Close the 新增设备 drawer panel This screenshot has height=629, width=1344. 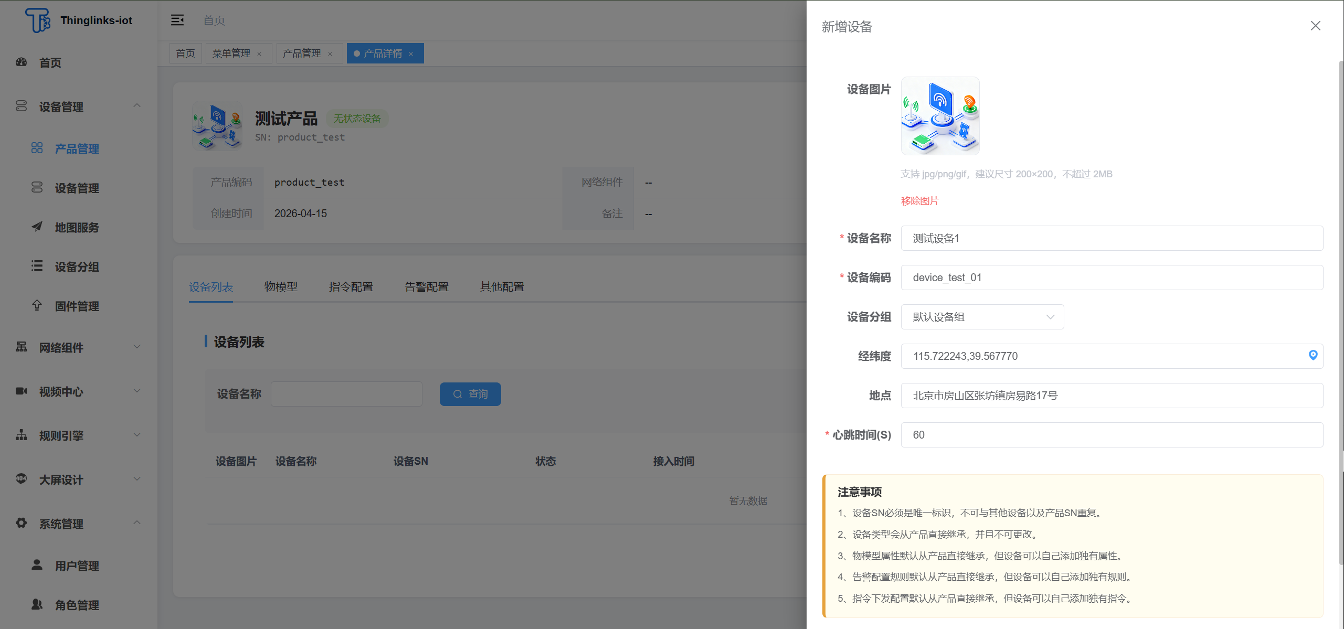[1315, 26]
